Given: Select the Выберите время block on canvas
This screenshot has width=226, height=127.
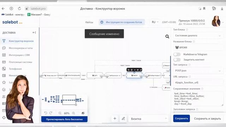Looking at the screenshot, I should (153, 75).
